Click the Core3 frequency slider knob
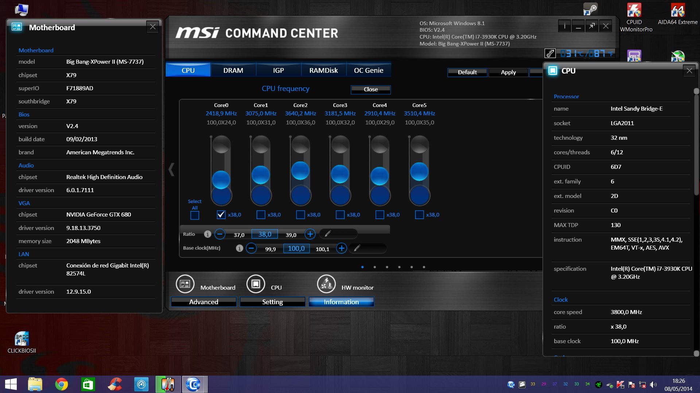 point(340,174)
